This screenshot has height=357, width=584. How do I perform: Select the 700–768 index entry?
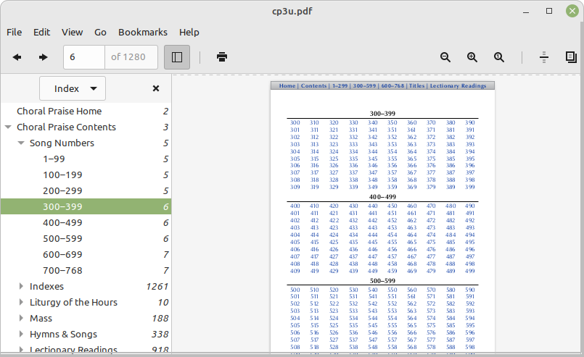coord(62,271)
